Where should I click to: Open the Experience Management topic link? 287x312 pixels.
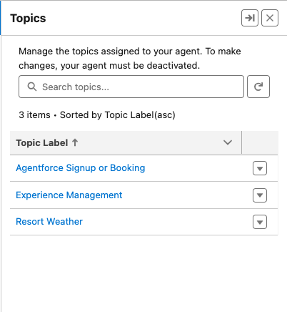click(x=69, y=195)
